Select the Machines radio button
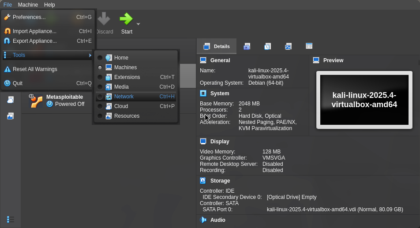Viewport: 420px width, 228px height. pyautogui.click(x=100, y=67)
